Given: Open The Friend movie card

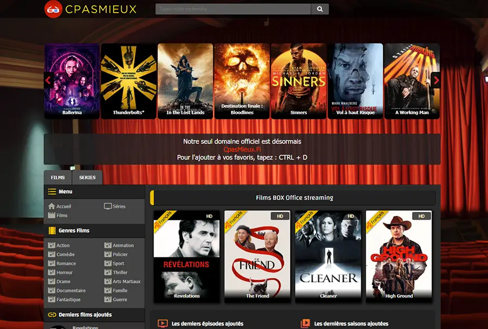Looking at the screenshot, I should tap(258, 256).
